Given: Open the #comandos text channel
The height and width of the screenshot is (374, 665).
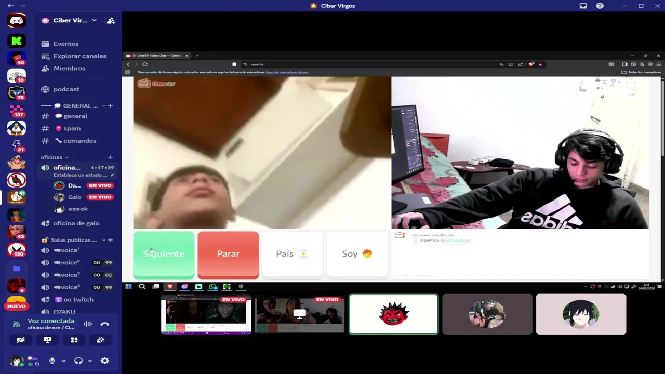Looking at the screenshot, I should (x=79, y=141).
